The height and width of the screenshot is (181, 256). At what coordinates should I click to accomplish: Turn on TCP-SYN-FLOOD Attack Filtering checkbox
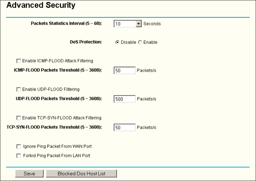point(19,118)
